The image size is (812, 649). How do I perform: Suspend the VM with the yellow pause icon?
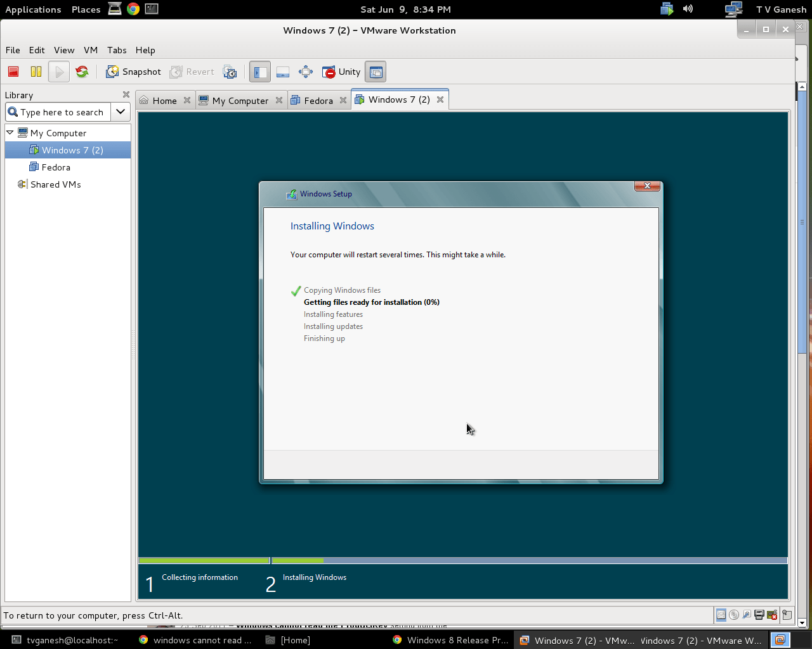(36, 72)
